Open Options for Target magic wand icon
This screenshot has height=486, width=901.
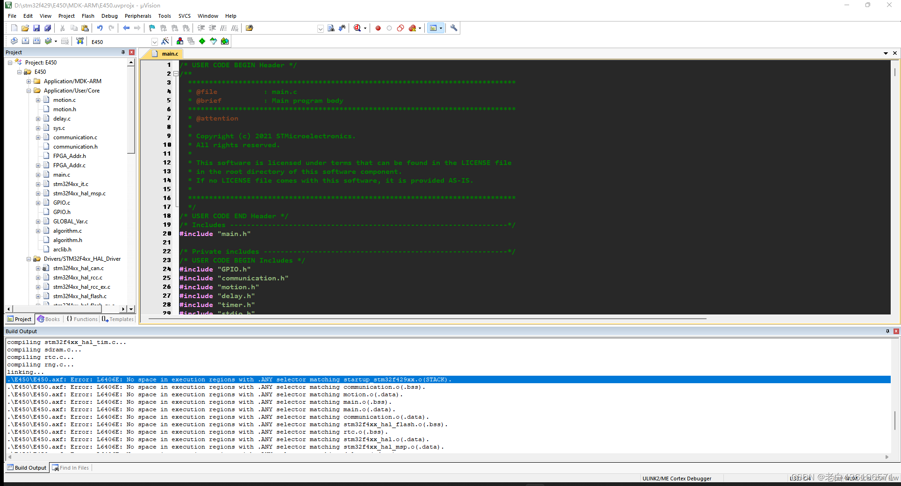[165, 41]
